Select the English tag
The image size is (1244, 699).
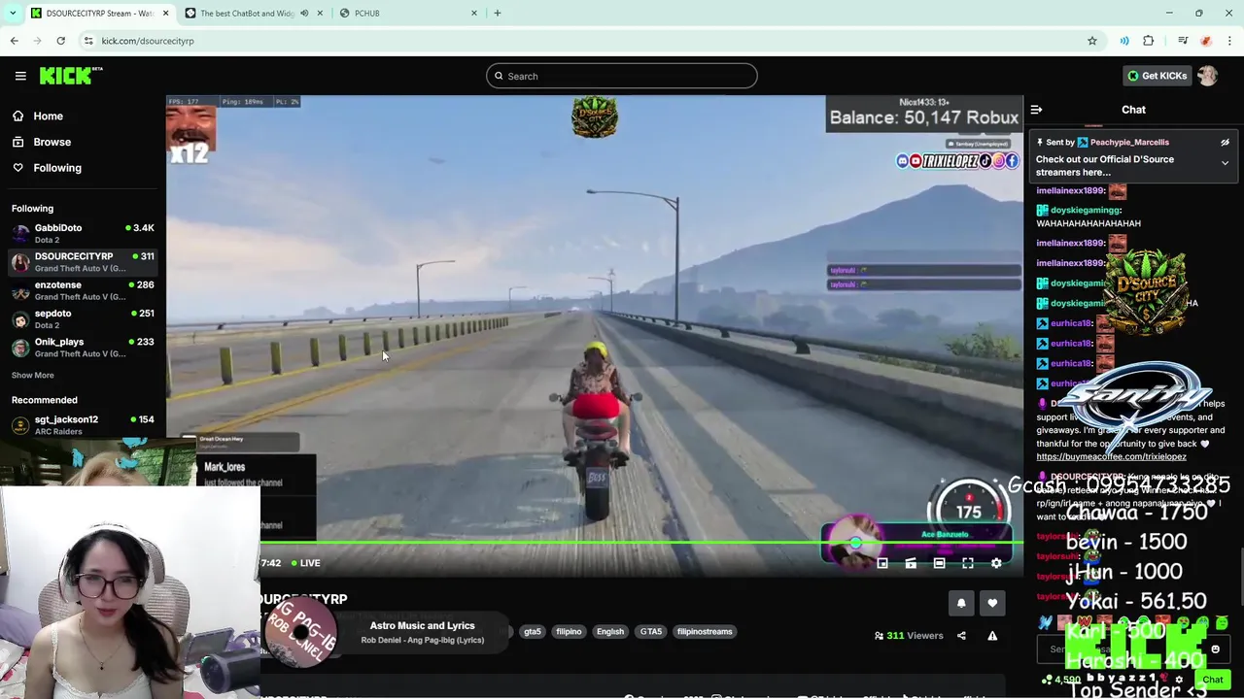(x=610, y=632)
